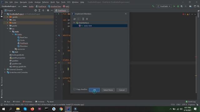Open Project panel settings gear
Image resolution: width=200 pixels, height=112 pixels.
48,10
